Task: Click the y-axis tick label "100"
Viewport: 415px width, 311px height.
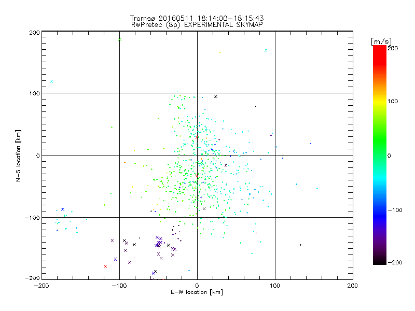Action: point(34,93)
